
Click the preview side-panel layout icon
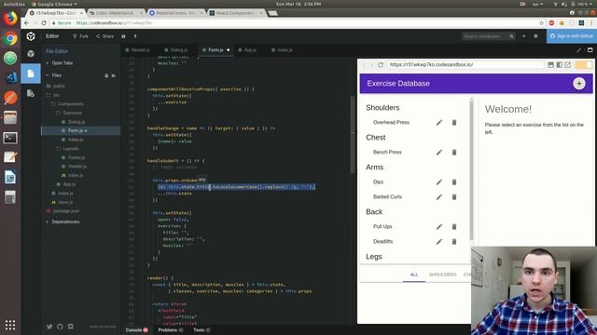pos(559,65)
